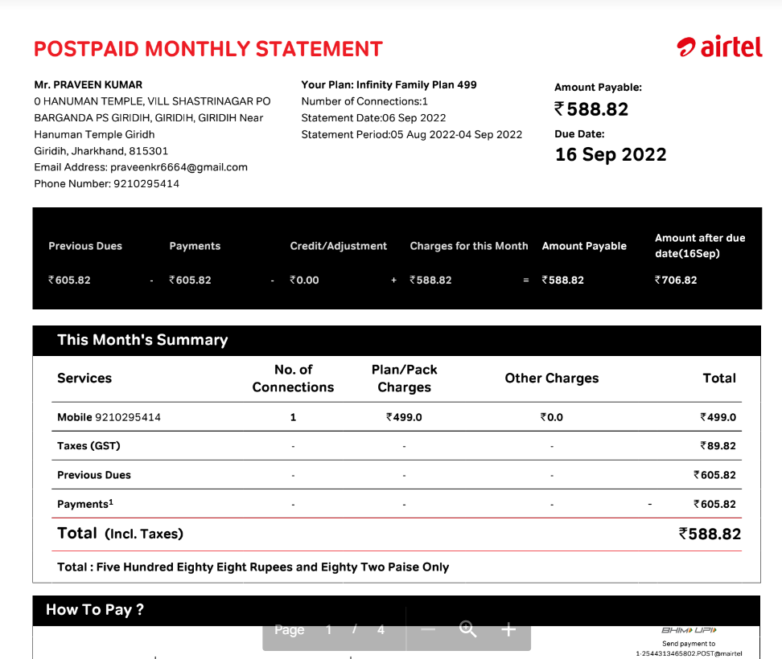The image size is (782, 659).
Task: Click "Previous Dues" row label in summary table
Action: 94,475
